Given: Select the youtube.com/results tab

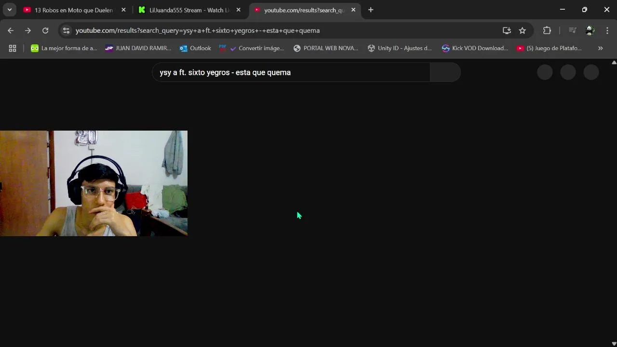Looking at the screenshot, I should coord(305,10).
